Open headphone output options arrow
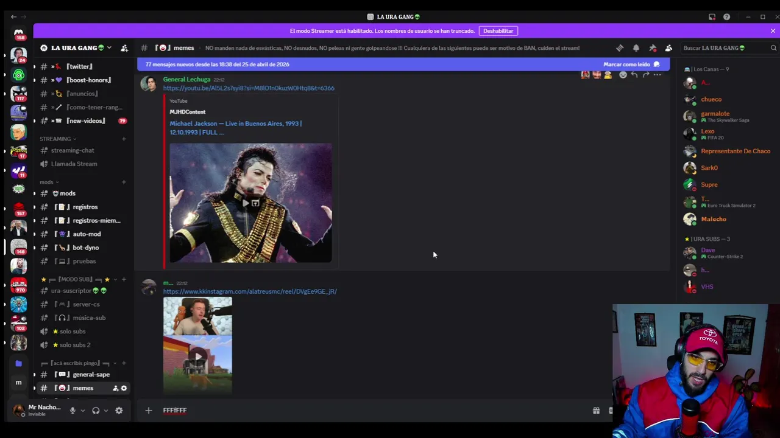 click(105, 411)
